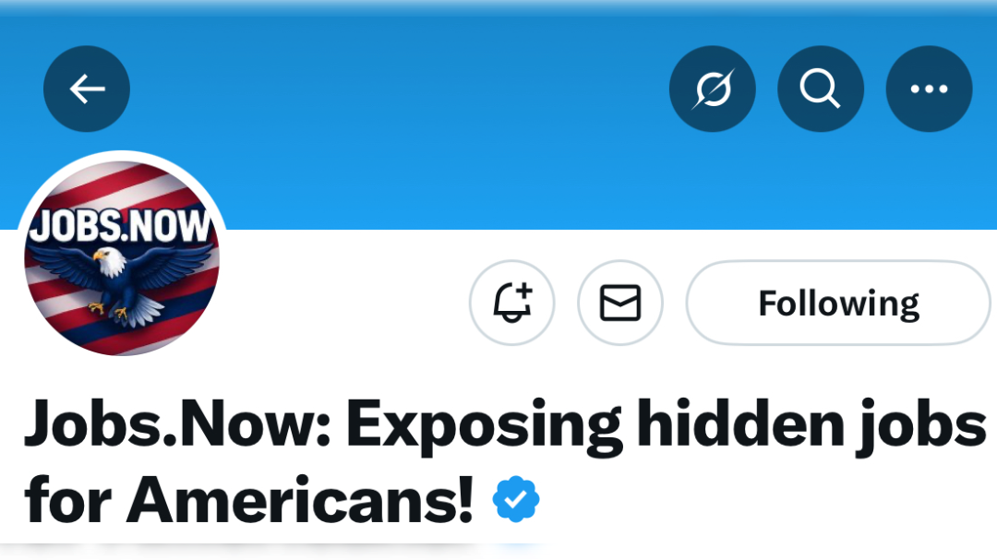
Task: Tap the magnifying glass search icon
Action: pyautogui.click(x=820, y=89)
